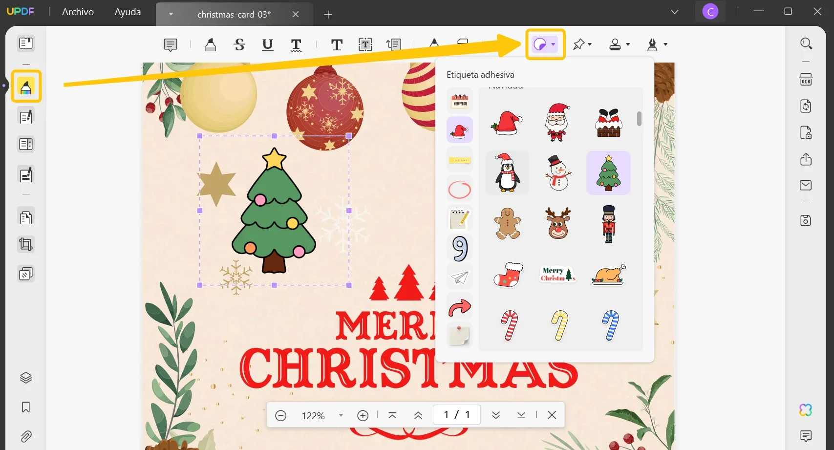Select the paper plane sticker category
Viewport: 834px width, 450px height.
460,278
